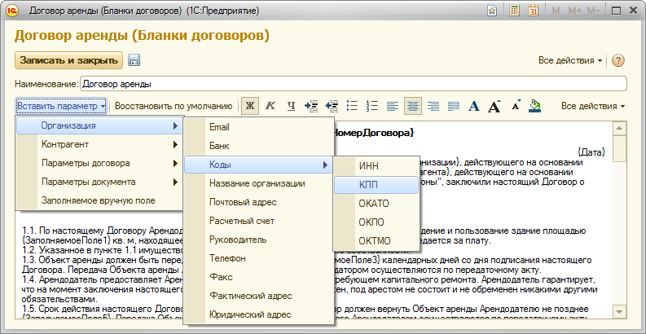Add the form to favorites (star icon)
Viewport: 646px width, 334px height.
pyautogui.click(x=492, y=11)
